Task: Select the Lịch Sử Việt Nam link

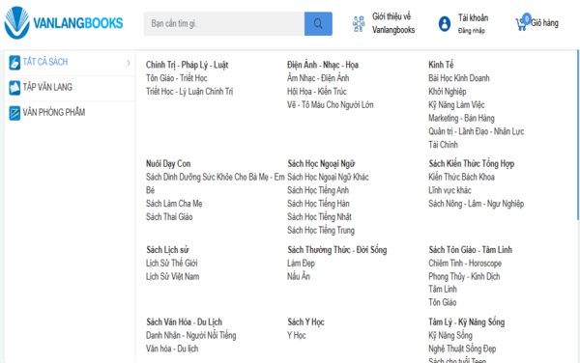Action: (172, 276)
